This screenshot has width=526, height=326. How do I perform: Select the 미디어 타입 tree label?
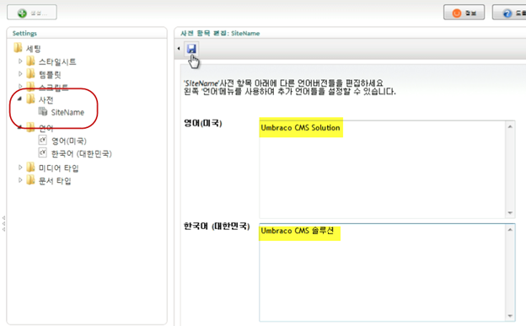coord(59,168)
